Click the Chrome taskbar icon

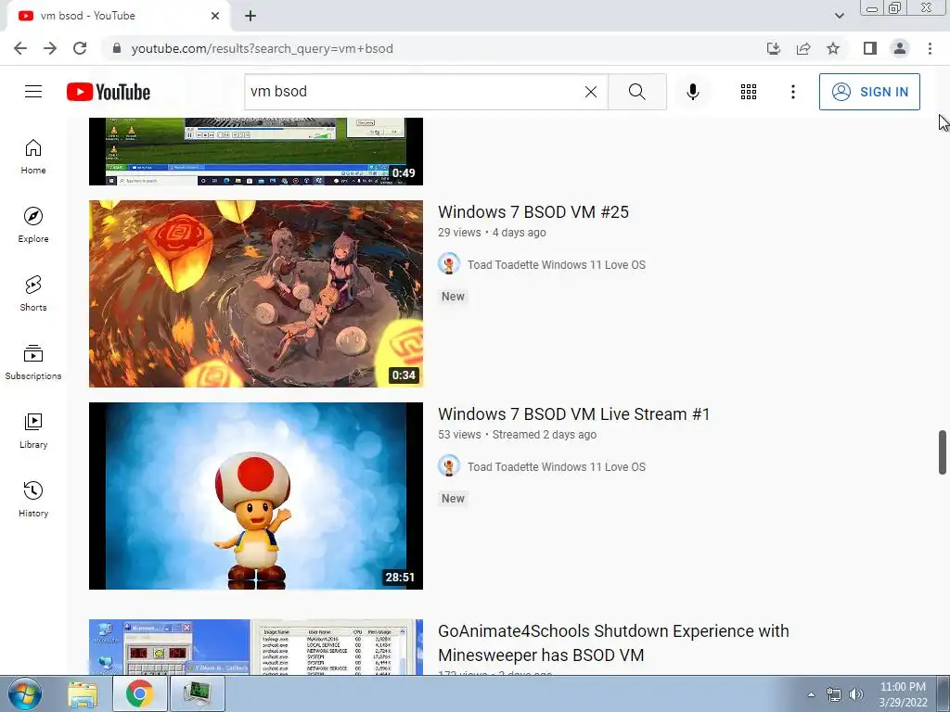tap(139, 693)
